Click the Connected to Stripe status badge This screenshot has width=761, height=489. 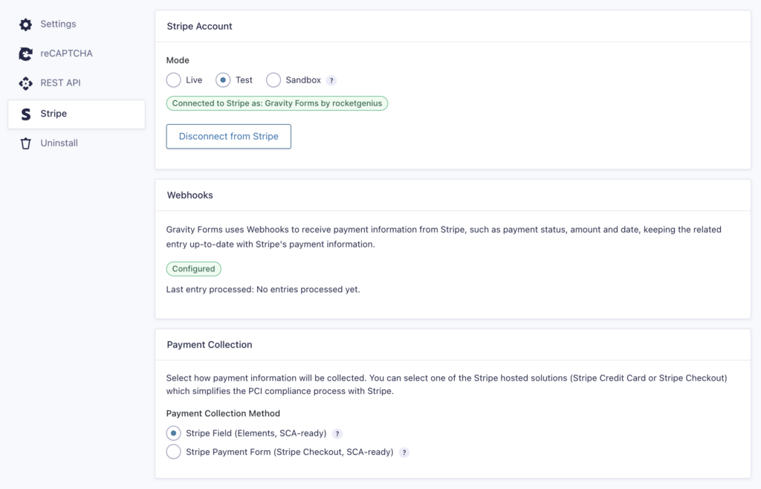pos(277,103)
